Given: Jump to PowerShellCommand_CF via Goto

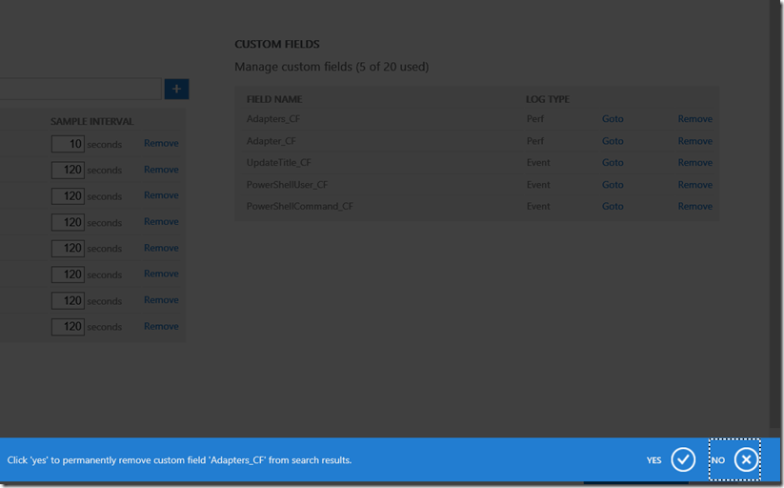Looking at the screenshot, I should (x=613, y=206).
